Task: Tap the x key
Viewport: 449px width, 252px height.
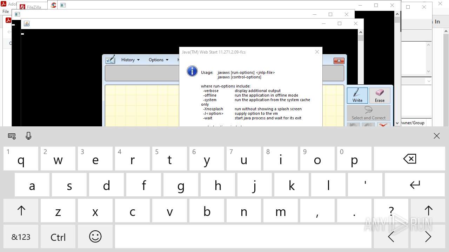Action: [x=95, y=211]
